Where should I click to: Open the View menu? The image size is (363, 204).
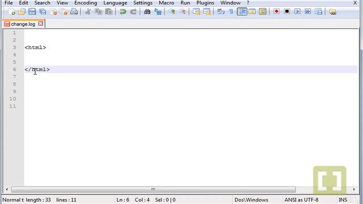[x=62, y=3]
